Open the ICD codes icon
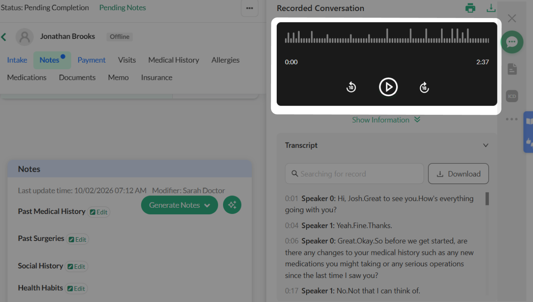The height and width of the screenshot is (302, 533). click(512, 96)
